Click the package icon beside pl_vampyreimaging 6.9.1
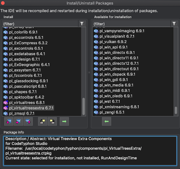Screen dimensions: 180x169 coord(96,31)
